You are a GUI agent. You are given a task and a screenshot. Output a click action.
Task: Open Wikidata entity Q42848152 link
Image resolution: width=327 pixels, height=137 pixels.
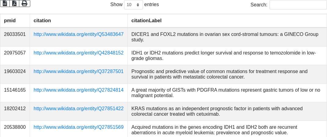[x=79, y=53]
